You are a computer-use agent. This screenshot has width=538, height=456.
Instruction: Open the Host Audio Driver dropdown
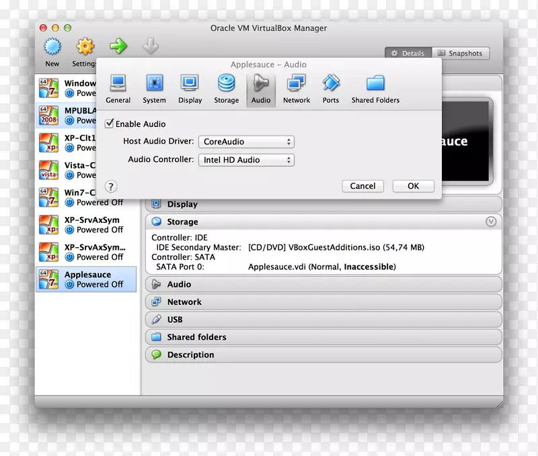[246, 142]
